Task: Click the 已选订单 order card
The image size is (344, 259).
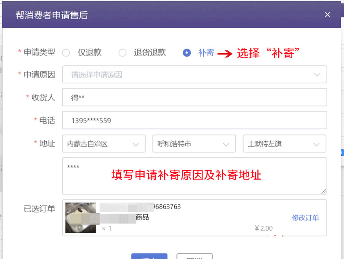Action: (195, 218)
